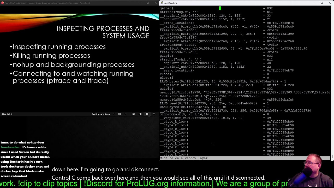The width and height of the screenshot is (334, 188).
Task: Switch to Reading View icon
Action: [147, 114]
